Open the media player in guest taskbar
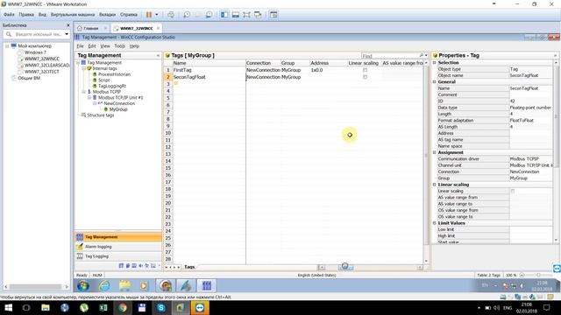 tap(144, 286)
